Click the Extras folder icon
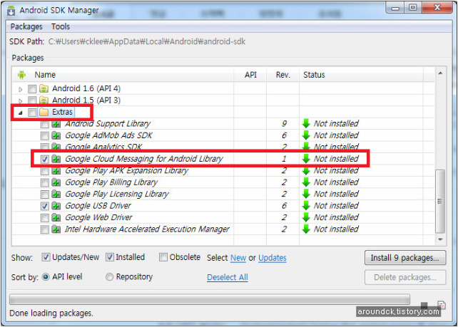Image resolution: width=458 pixels, height=327 pixels. (x=44, y=112)
